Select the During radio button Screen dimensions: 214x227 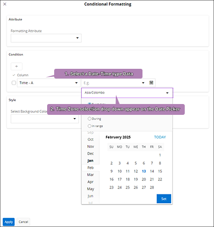click(x=89, y=119)
